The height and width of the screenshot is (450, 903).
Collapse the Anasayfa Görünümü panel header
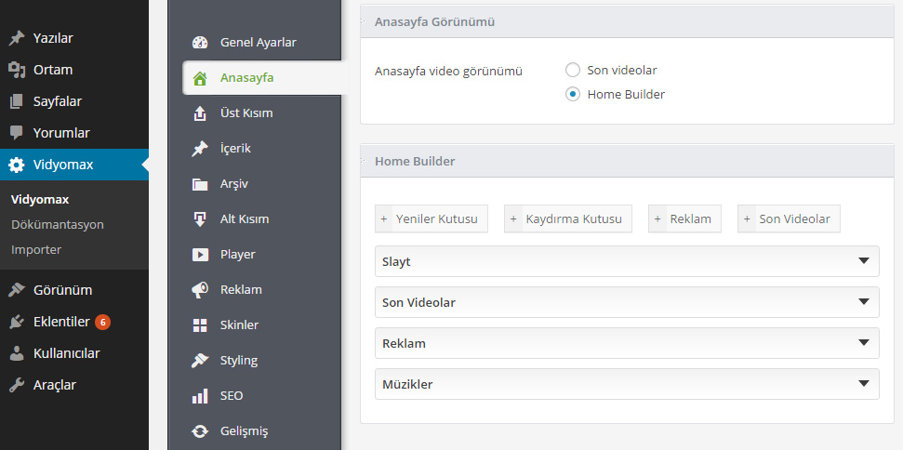tap(627, 22)
